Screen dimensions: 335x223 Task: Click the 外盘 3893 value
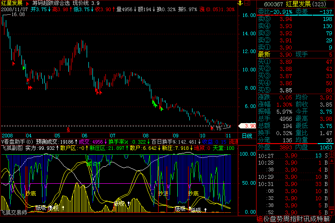point(285,148)
